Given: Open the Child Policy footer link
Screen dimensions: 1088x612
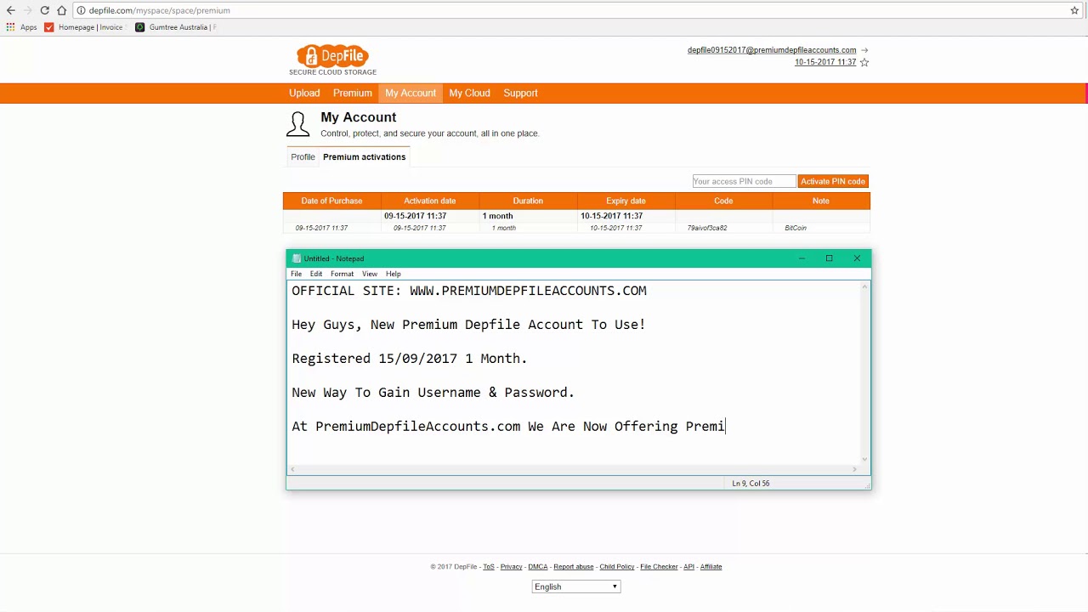Looking at the screenshot, I should pos(617,567).
